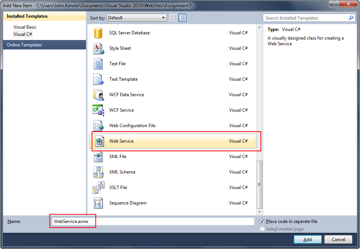Select the XSLT File label
Image resolution: width=360 pixels, height=249 pixels.
(x=118, y=188)
